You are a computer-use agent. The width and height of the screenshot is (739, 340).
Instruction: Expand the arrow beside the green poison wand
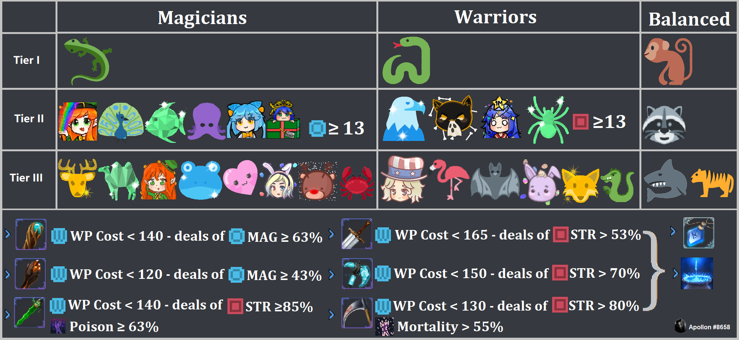[x=7, y=314]
